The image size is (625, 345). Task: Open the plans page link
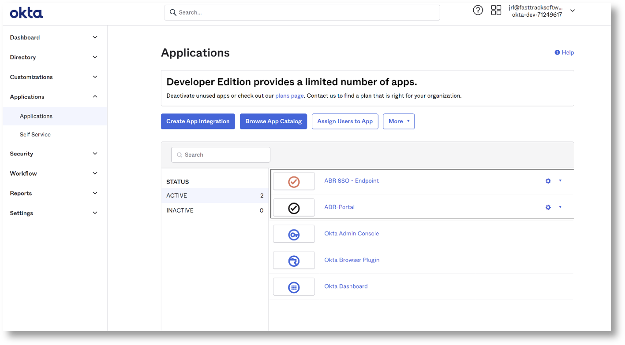point(289,95)
